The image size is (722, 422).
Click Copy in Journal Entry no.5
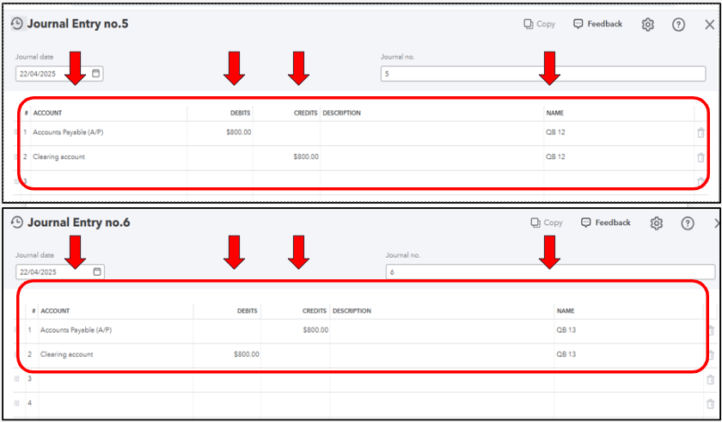click(x=539, y=24)
